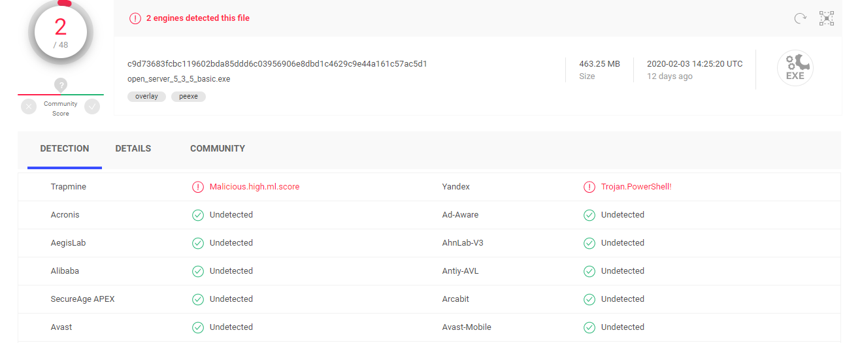
Task: Click the overlay tag
Action: point(146,97)
